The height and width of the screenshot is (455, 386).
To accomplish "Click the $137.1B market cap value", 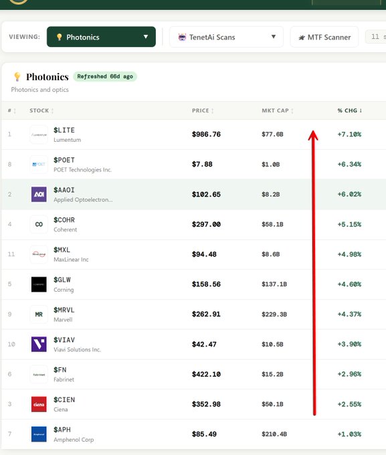I will tap(274, 284).
